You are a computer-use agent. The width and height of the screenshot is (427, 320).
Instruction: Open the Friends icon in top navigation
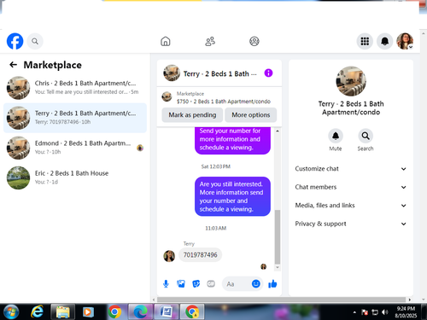coord(210,41)
